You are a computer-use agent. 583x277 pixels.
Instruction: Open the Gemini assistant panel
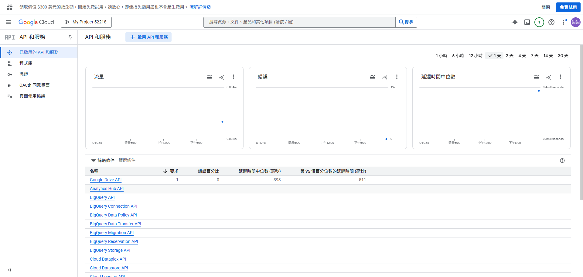click(515, 22)
